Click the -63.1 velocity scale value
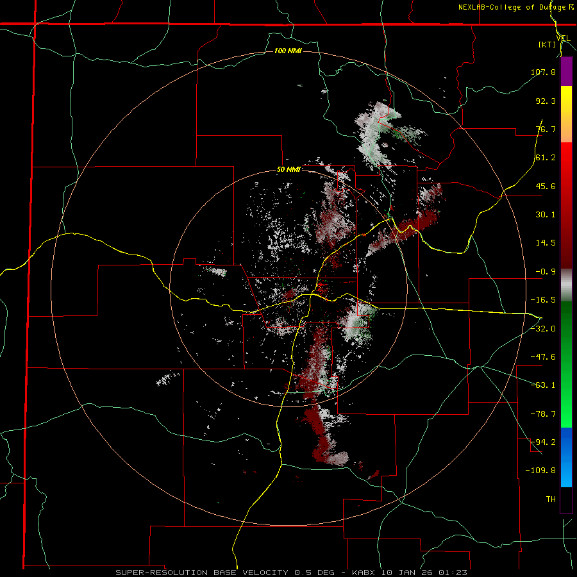Screen dimensions: 577x577 (543, 385)
